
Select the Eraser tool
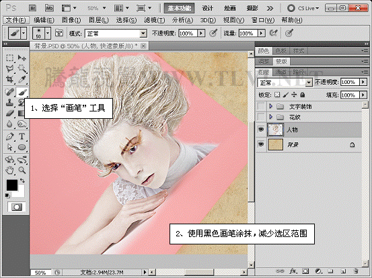(x=9, y=113)
